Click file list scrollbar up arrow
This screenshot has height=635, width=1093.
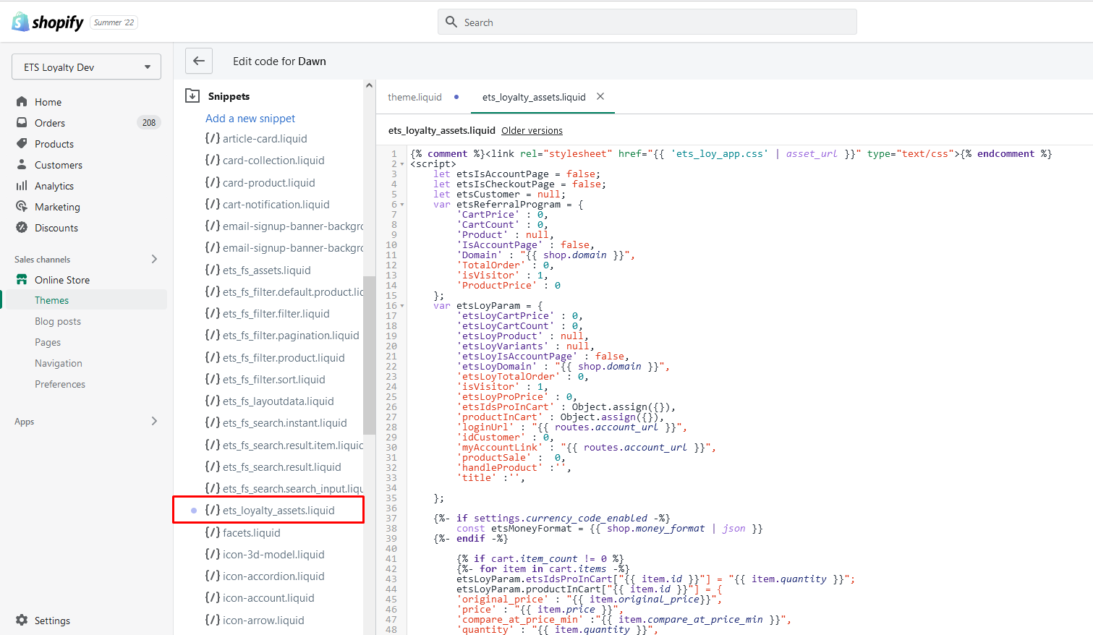pos(369,85)
